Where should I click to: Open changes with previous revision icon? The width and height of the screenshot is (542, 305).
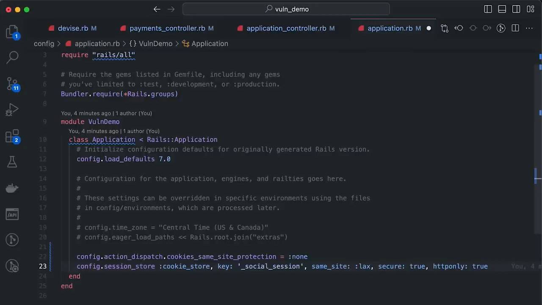tap(459, 28)
